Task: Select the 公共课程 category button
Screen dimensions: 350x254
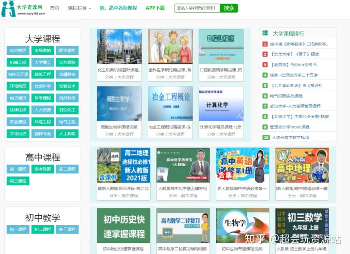Action: (x=67, y=63)
